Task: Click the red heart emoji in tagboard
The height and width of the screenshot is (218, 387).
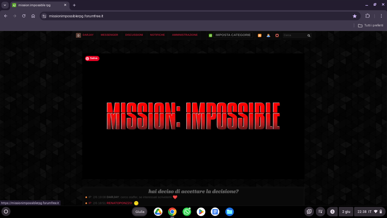Action: pos(175,197)
